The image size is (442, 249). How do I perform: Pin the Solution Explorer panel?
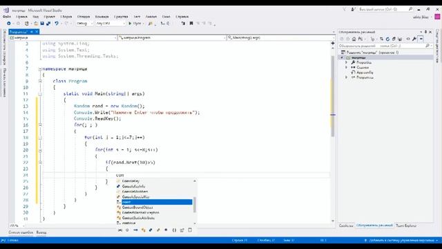pos(425,32)
